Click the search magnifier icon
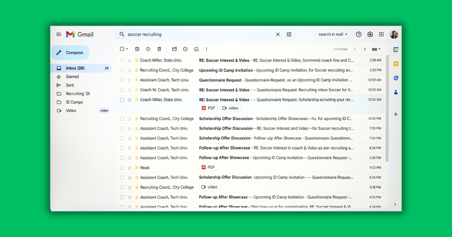 pos(122,34)
